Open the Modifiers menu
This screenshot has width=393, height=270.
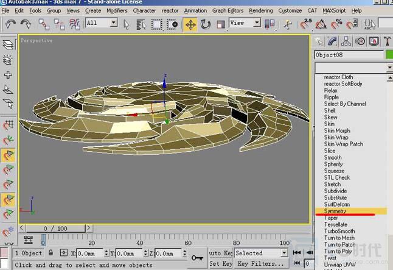coord(117,11)
